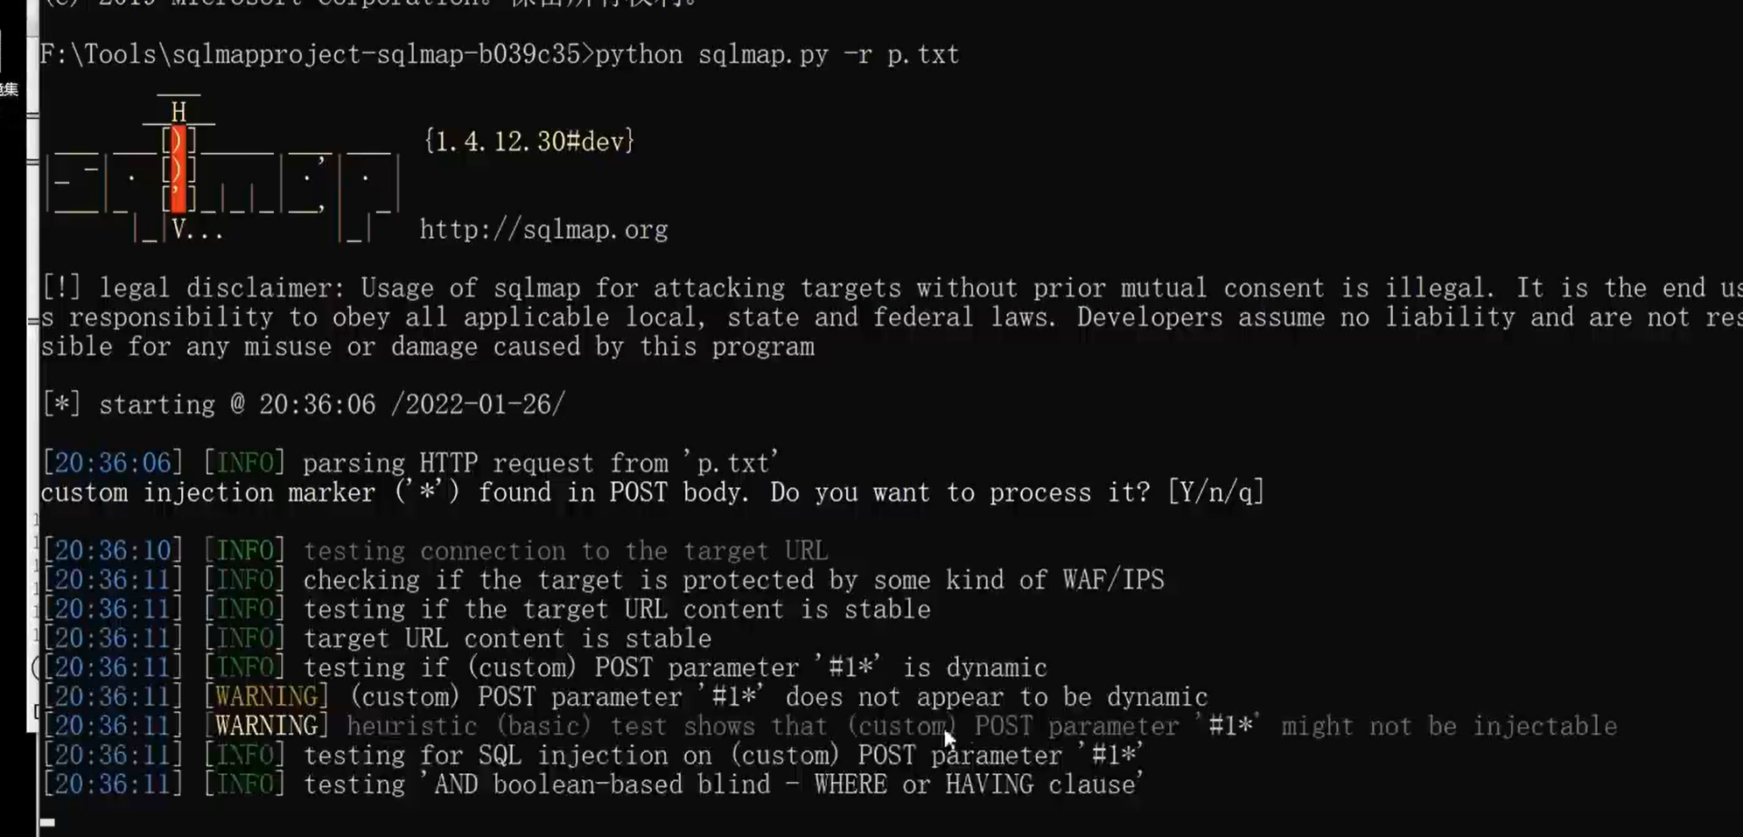Click the letter H atop the sqlmap logo
Screen dimensions: 1743x837
[178, 112]
